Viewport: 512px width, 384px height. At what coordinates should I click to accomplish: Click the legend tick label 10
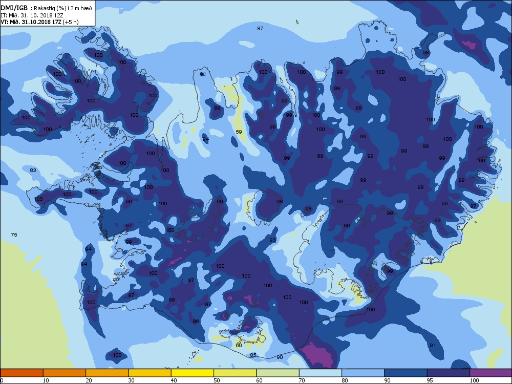[x=46, y=380]
